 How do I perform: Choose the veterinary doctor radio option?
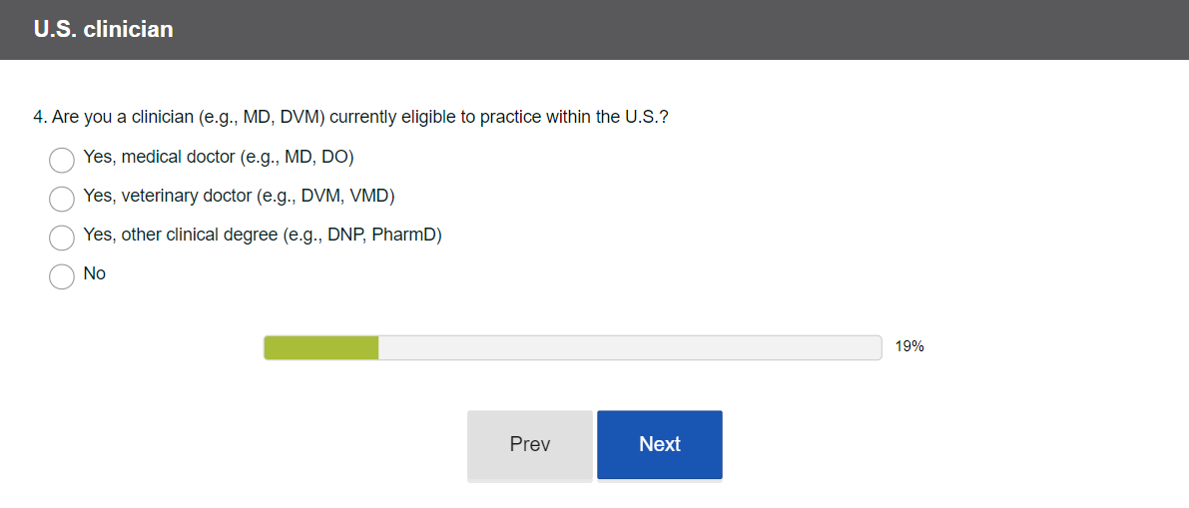coord(62,199)
